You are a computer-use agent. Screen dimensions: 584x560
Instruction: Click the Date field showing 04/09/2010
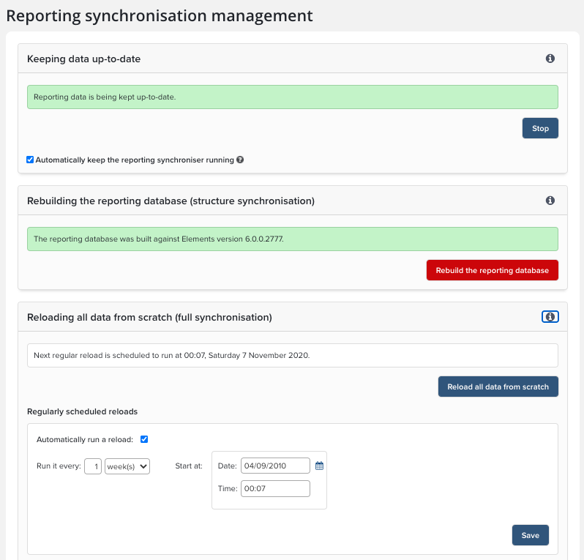(x=275, y=466)
